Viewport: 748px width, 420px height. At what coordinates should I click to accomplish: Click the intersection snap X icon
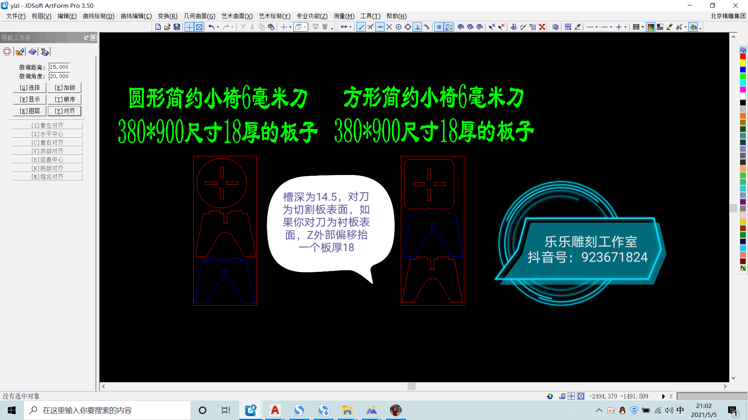coord(389,27)
